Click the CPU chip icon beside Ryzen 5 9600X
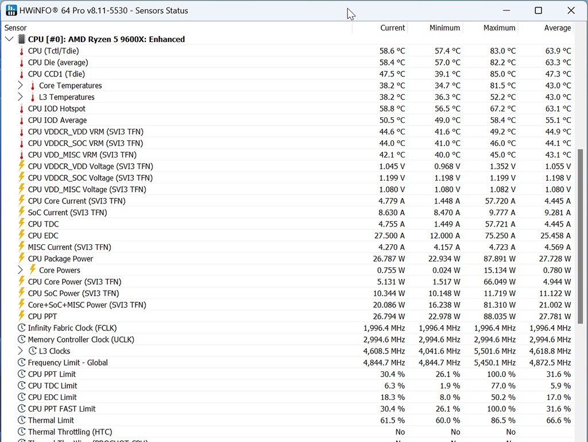Viewport: 588px width, 442px height. pyautogui.click(x=22, y=39)
